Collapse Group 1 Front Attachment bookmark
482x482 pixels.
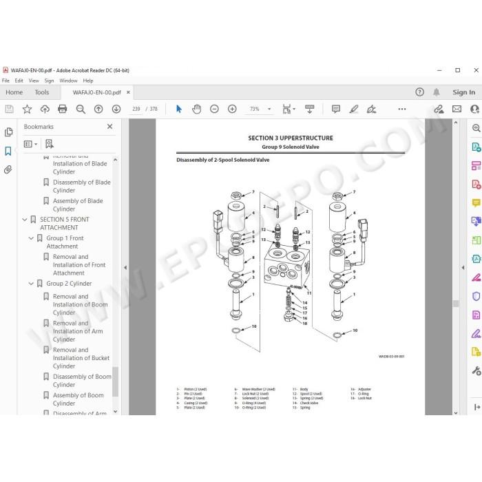point(31,238)
